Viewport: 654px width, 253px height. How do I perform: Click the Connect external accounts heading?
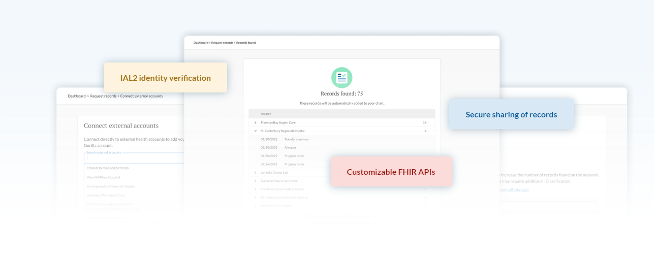pos(121,125)
